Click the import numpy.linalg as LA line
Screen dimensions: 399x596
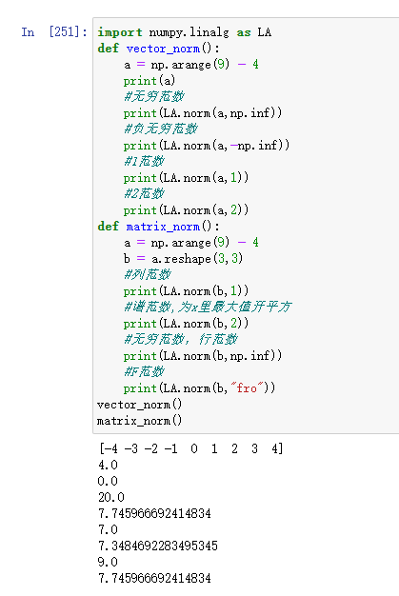(185, 32)
